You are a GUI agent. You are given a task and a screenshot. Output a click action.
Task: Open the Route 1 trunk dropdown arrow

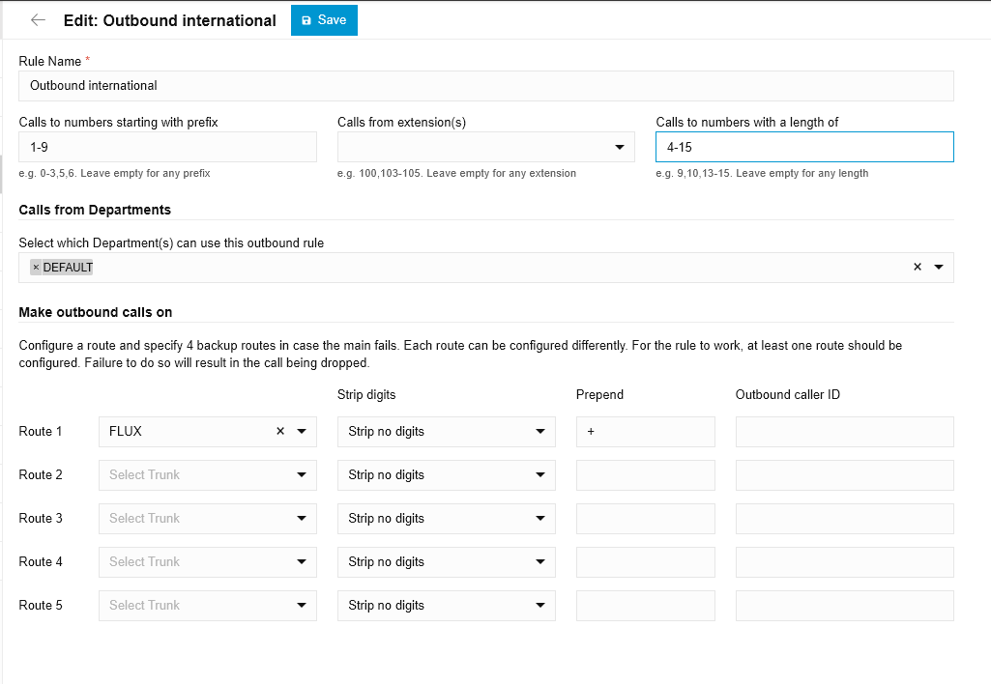tap(302, 432)
